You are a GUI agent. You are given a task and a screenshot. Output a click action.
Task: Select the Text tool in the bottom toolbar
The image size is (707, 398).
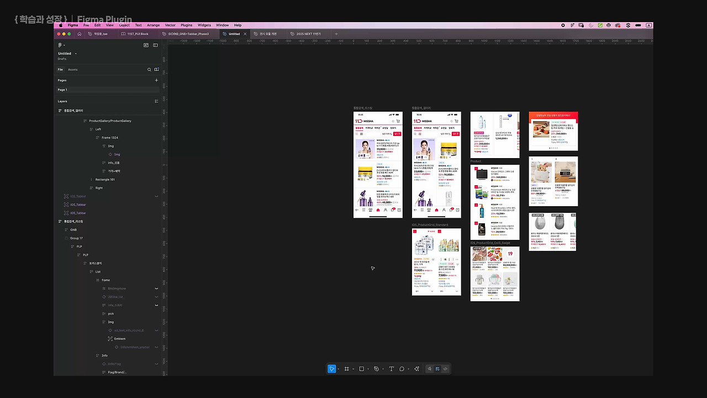[391, 369]
